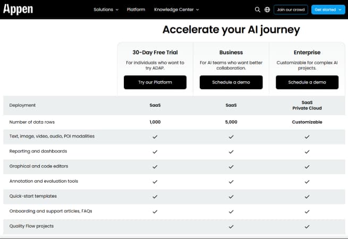Click Business checkmark for Quality Flow projects
The image size is (348, 239).
231,226
